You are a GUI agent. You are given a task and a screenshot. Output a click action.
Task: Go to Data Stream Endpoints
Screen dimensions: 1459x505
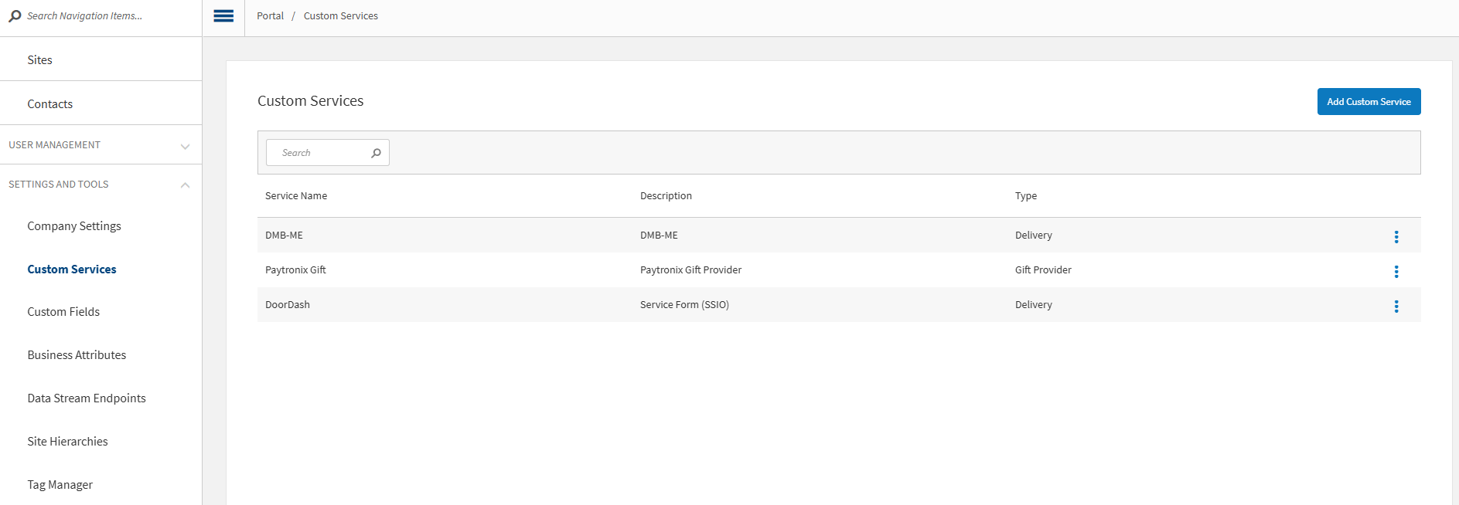pyautogui.click(x=87, y=398)
